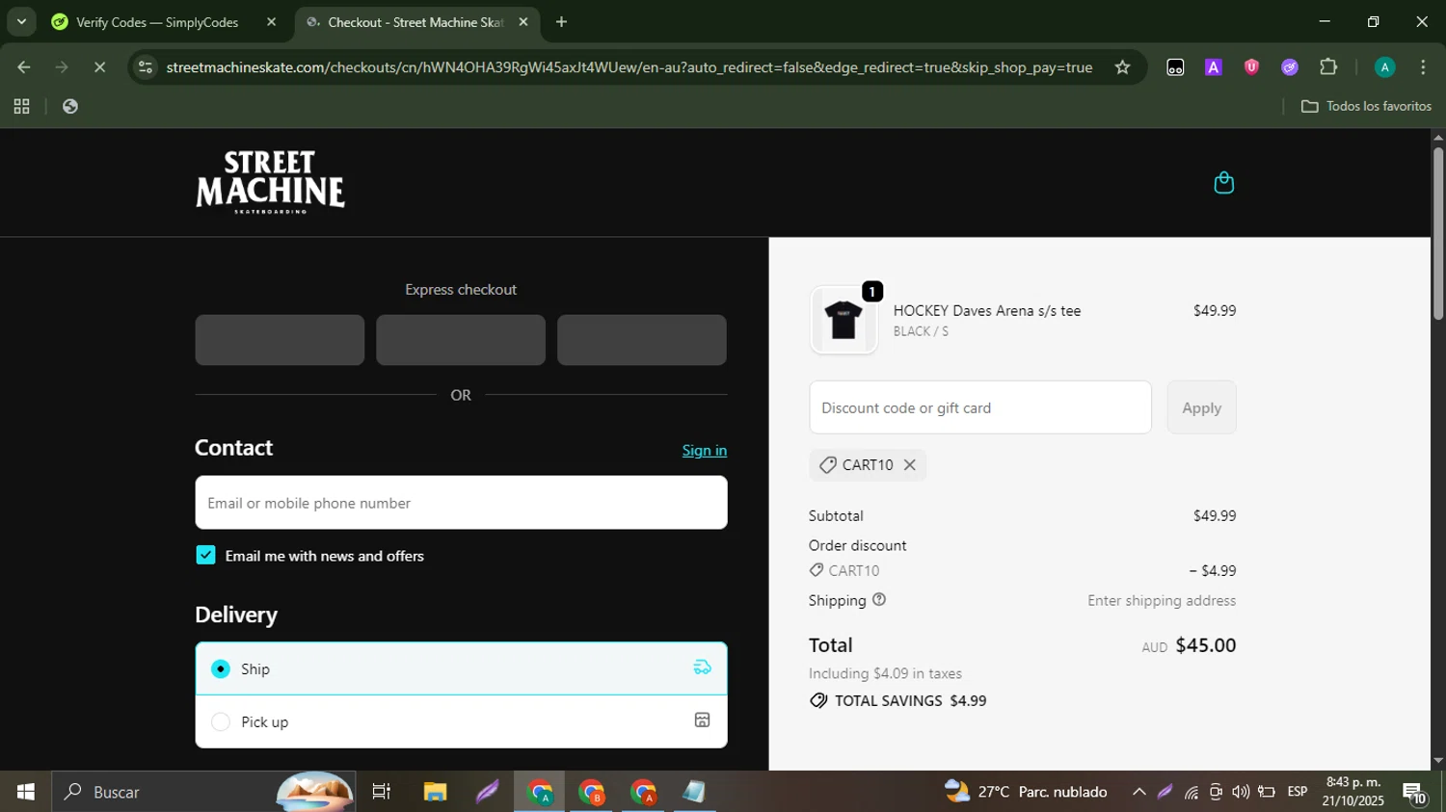Switch to the Verify Codes — SimplyCodes tab
Image resolution: width=1446 pixels, height=812 pixels.
[x=156, y=22]
